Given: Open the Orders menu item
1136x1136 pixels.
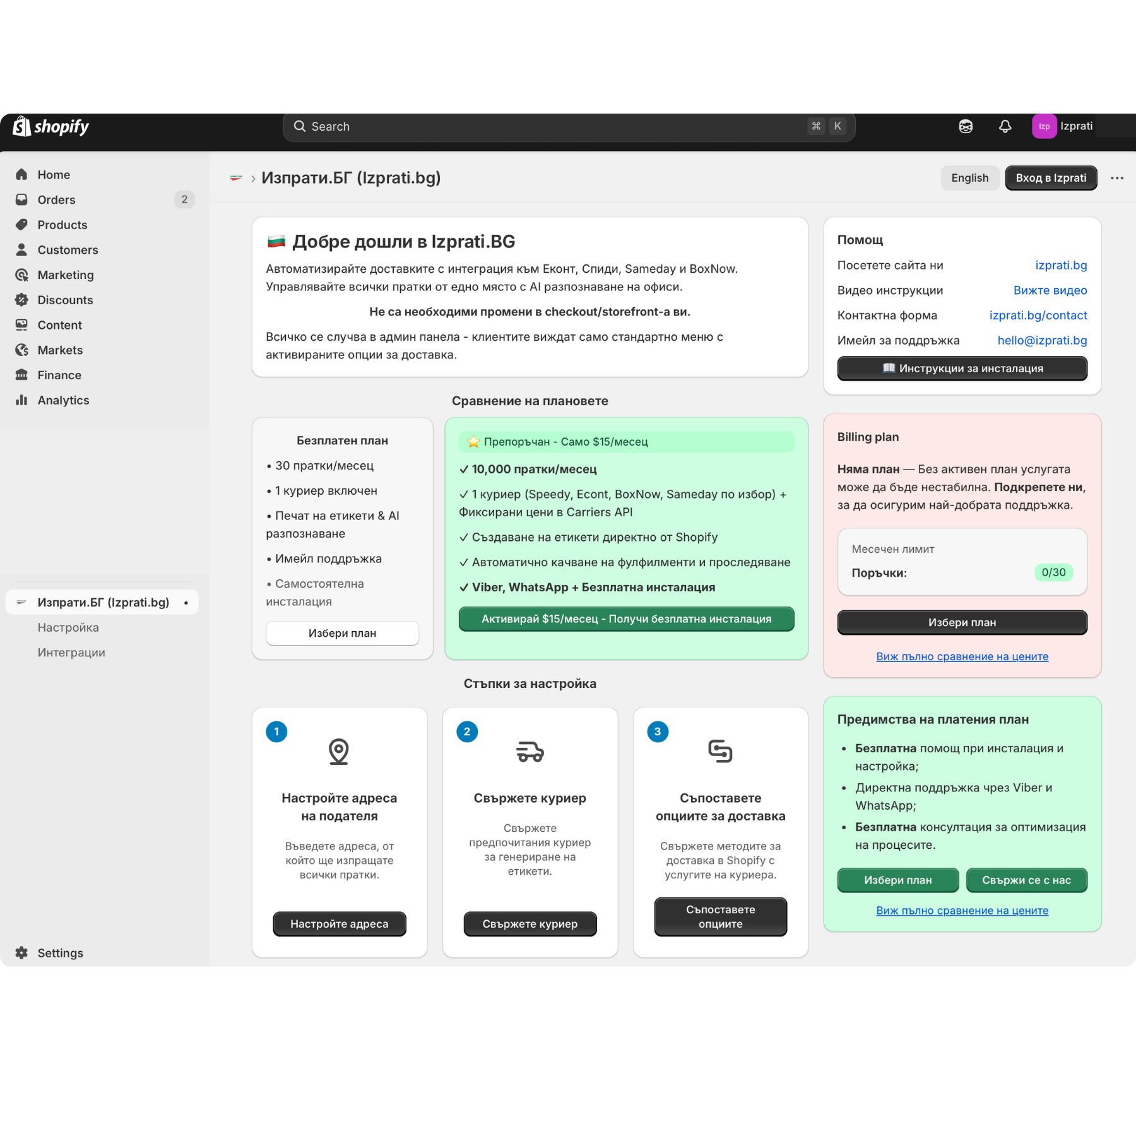Looking at the screenshot, I should [x=56, y=200].
